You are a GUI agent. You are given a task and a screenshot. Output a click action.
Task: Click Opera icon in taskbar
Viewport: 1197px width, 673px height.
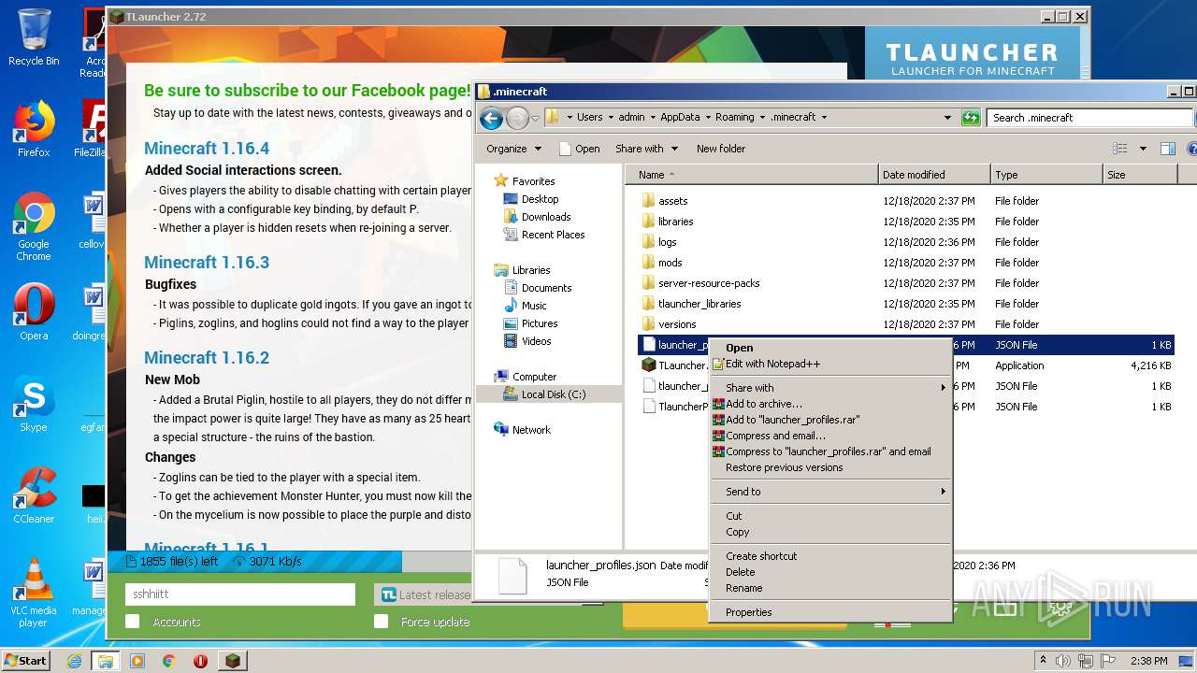coord(200,661)
